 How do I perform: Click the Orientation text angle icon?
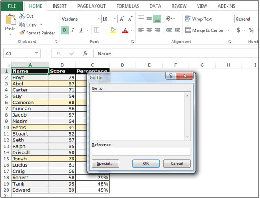click(169, 19)
